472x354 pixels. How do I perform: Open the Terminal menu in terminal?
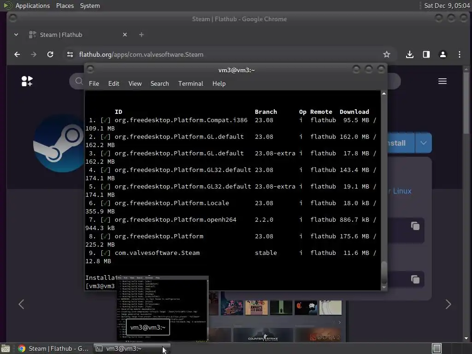190,84
